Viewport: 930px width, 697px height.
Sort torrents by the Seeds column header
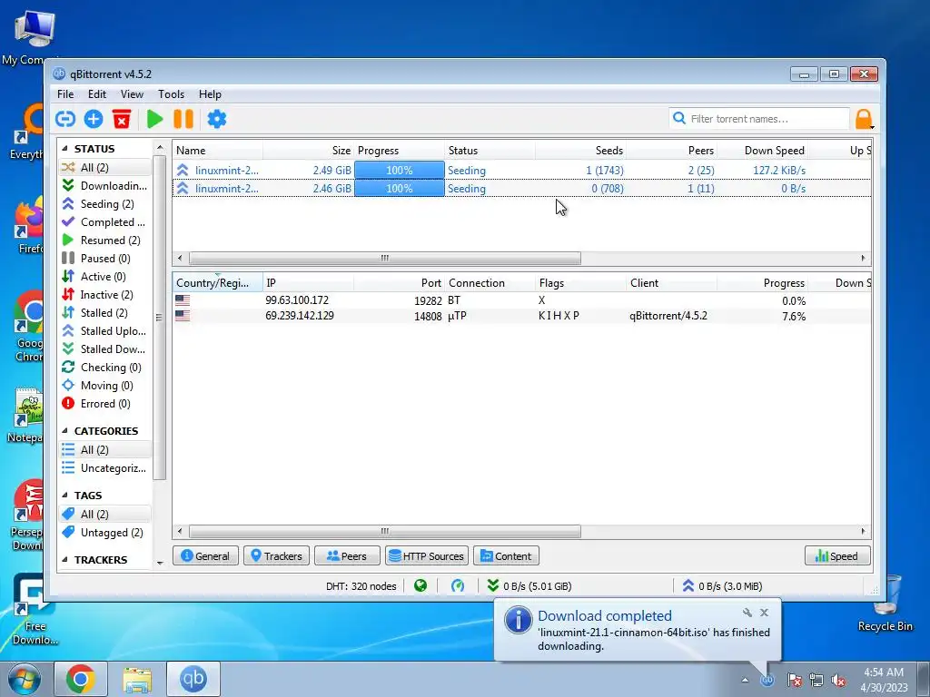[x=581, y=151]
